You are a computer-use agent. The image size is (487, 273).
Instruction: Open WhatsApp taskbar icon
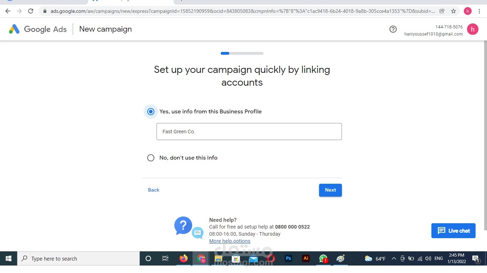coord(323,258)
